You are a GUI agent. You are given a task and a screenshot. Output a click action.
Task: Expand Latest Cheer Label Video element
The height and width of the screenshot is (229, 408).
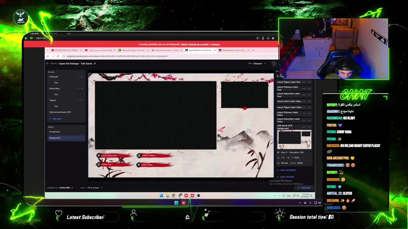pyautogui.click(x=309, y=101)
